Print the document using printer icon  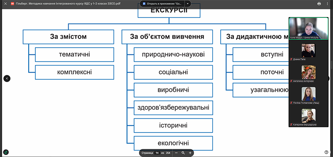pos(319,4)
